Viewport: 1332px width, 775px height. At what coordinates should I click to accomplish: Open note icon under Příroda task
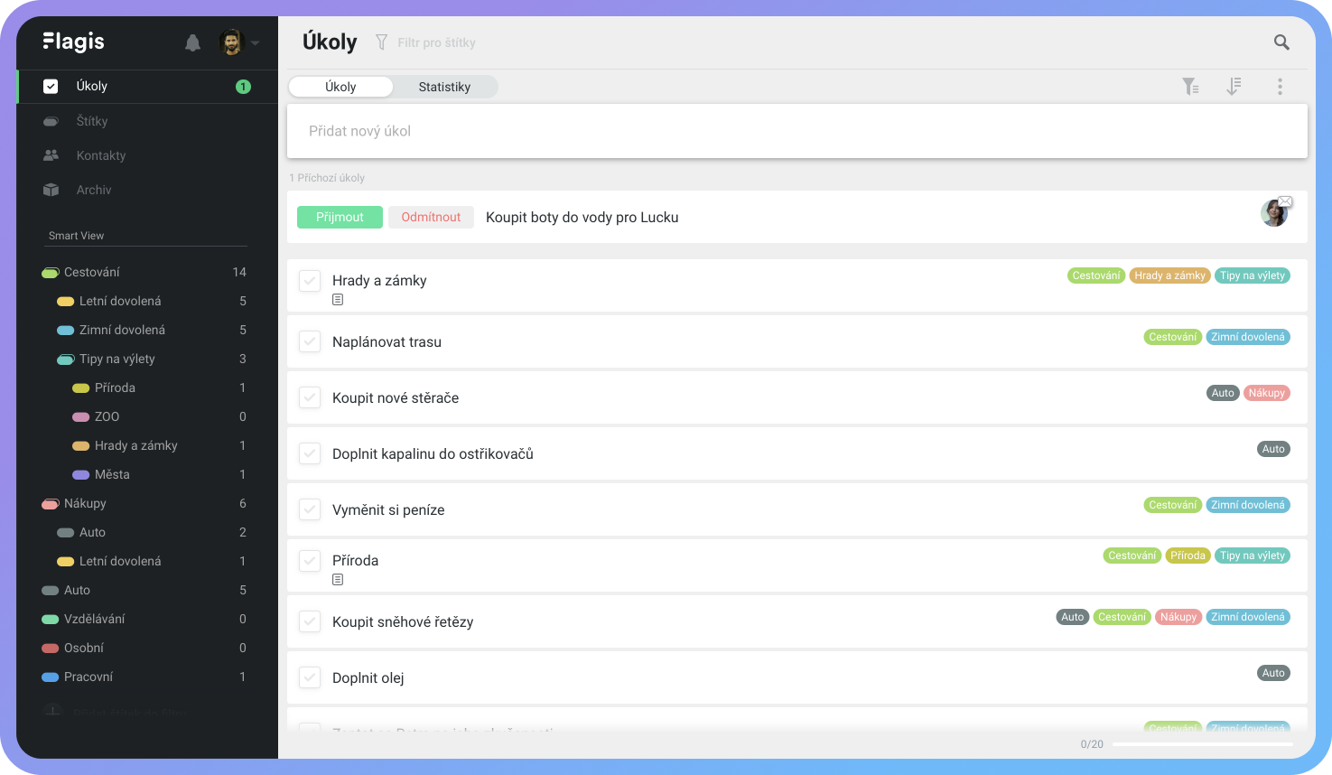[x=338, y=580]
